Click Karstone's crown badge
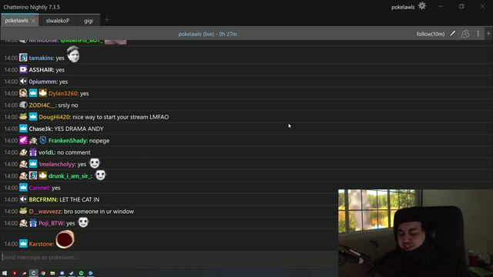 (x=23, y=243)
